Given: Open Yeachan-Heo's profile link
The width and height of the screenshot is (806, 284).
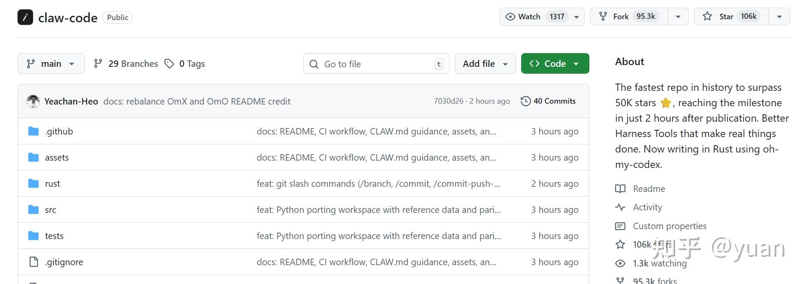Looking at the screenshot, I should coord(71,101).
